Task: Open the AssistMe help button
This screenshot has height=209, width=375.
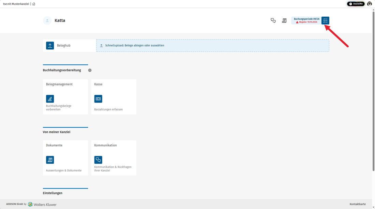Action: (x=356, y=4)
